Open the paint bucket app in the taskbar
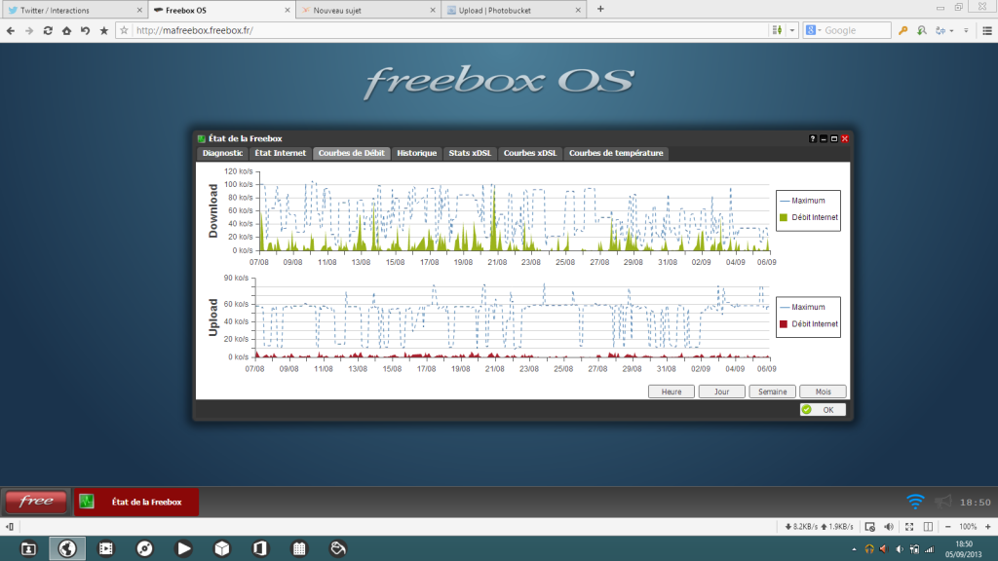 pyautogui.click(x=338, y=548)
